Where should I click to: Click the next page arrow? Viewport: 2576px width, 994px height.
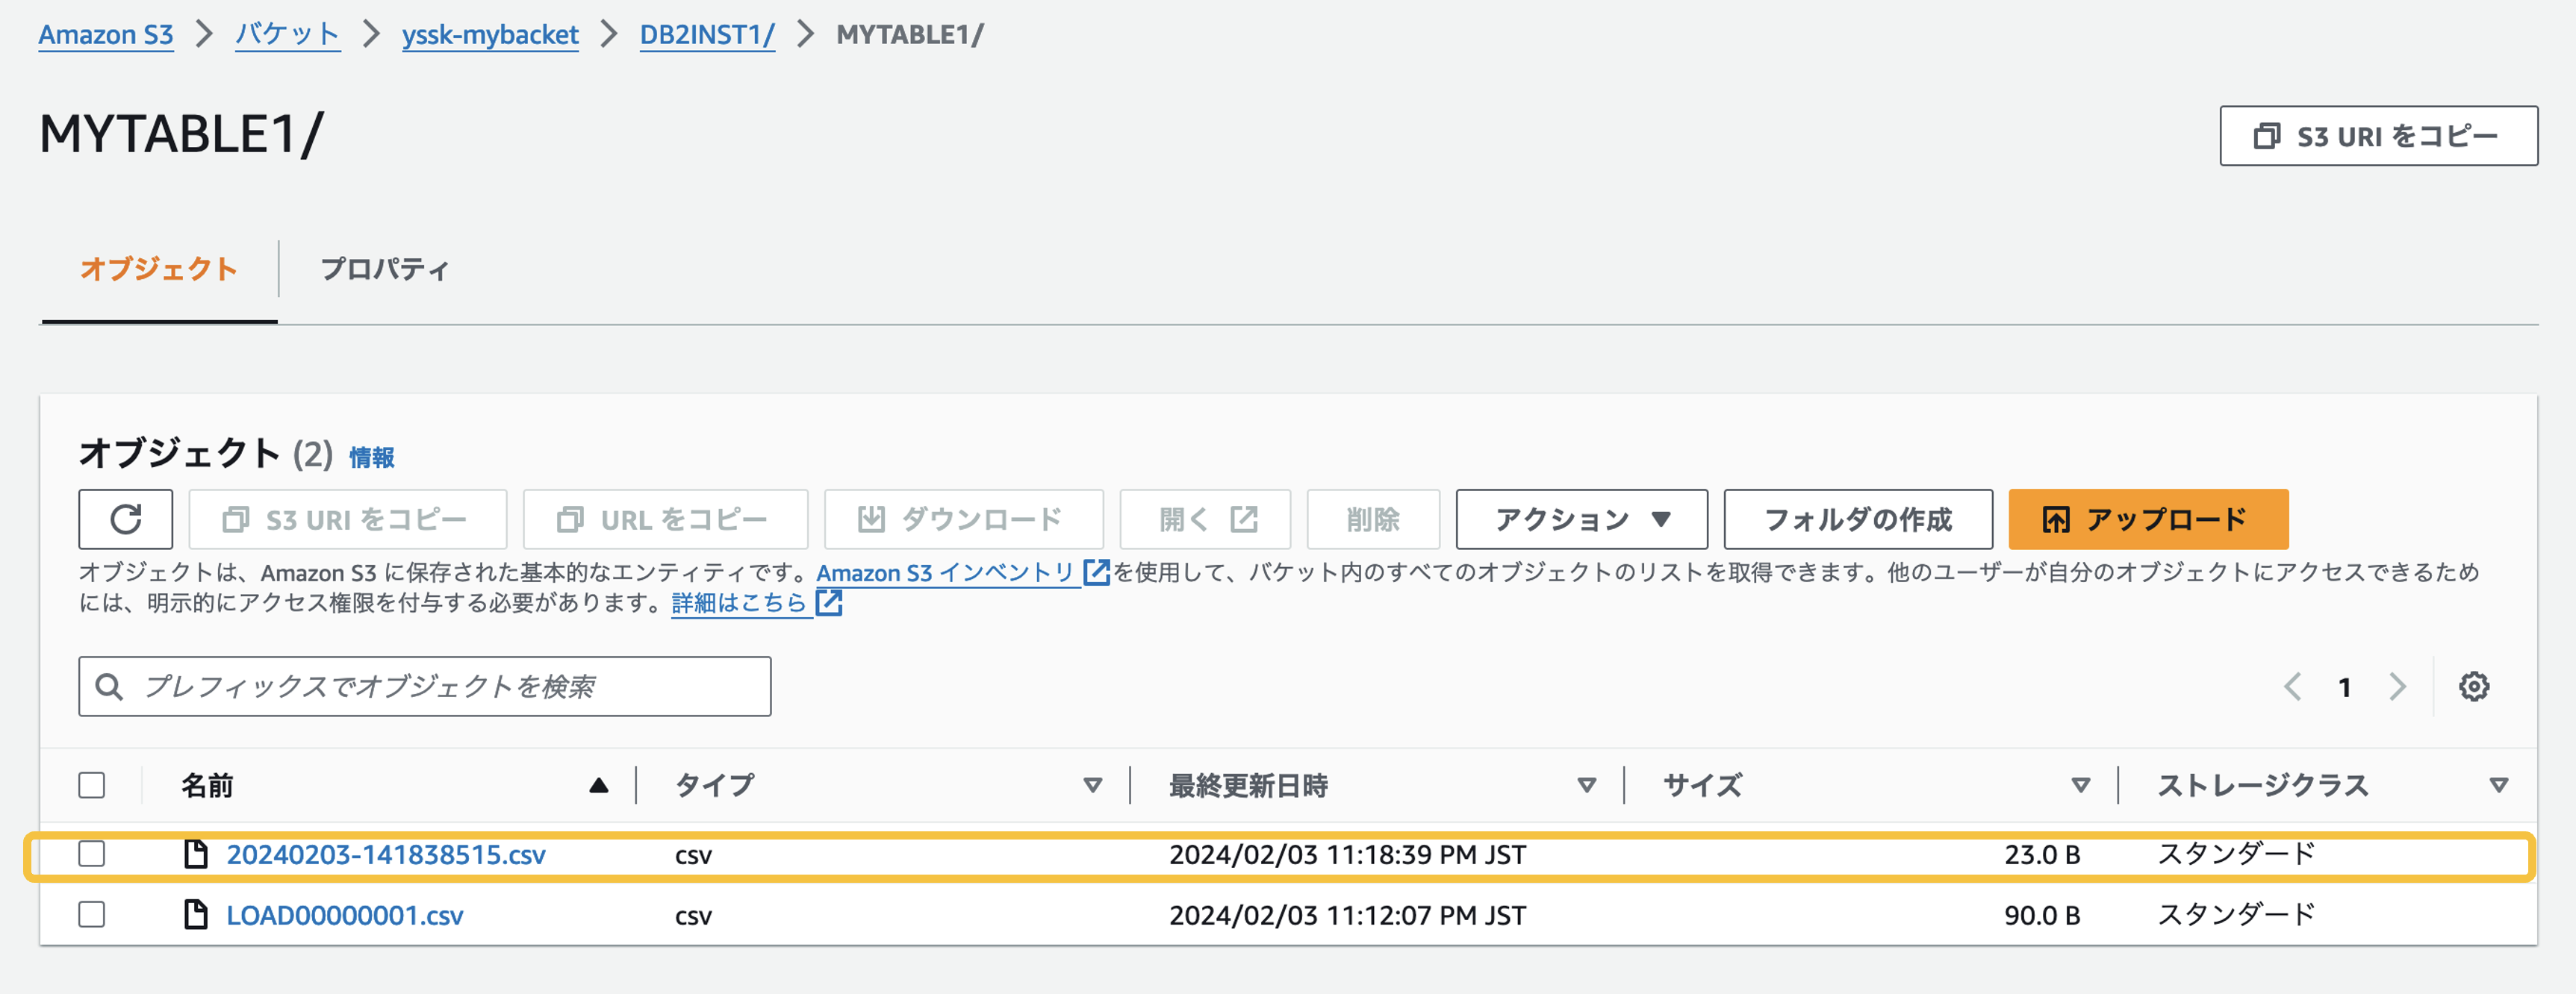click(x=2397, y=687)
